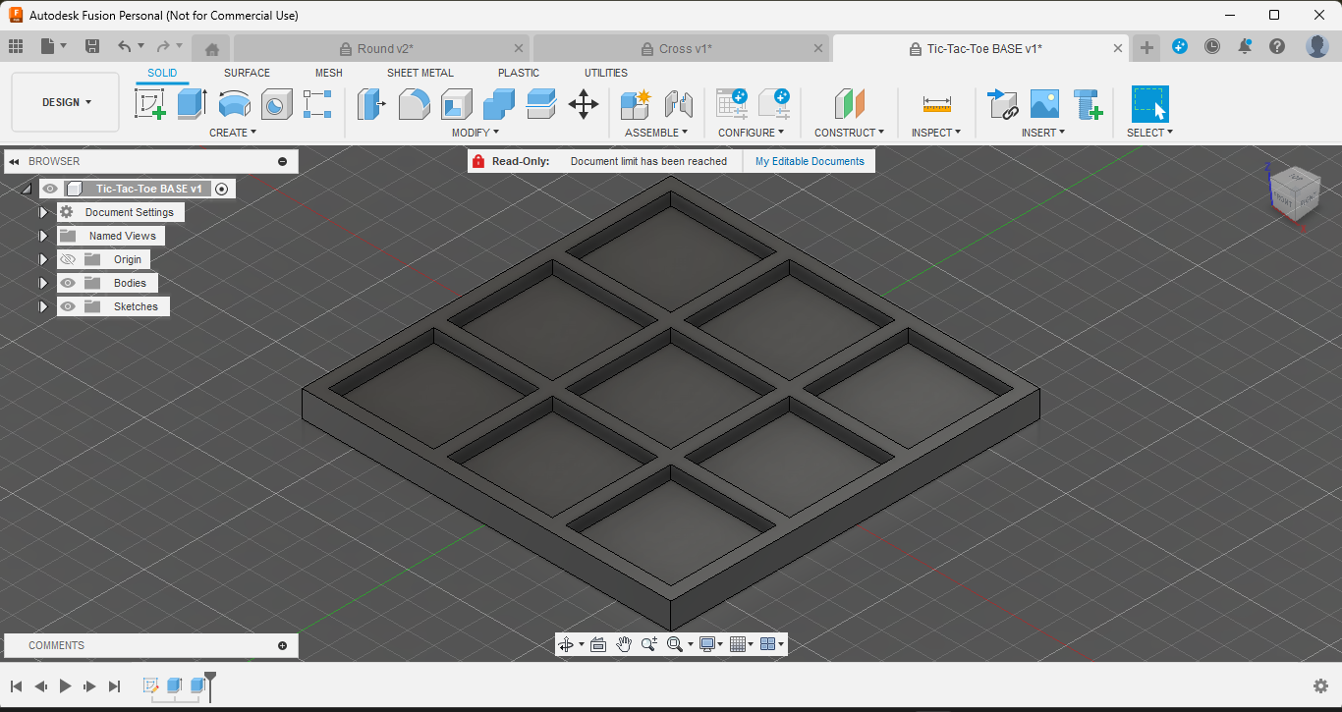The image size is (1342, 712).
Task: Open the MODIFY dropdown menu
Action: (475, 133)
